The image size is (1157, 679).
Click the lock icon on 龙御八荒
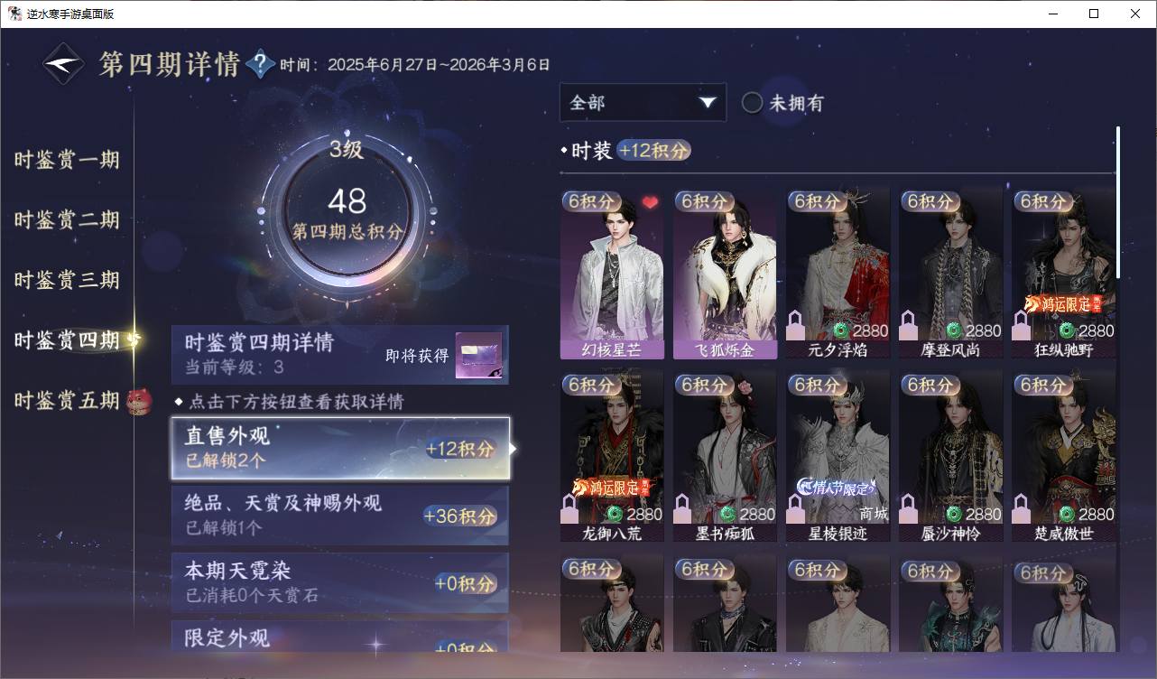569,507
